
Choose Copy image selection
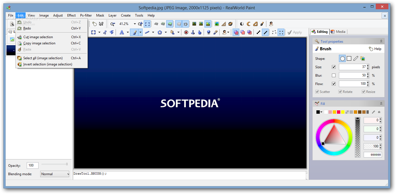point(52,43)
